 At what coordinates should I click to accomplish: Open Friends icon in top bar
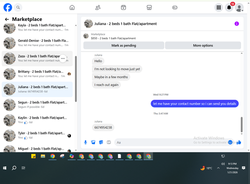pyautogui.click(x=98, y=7)
